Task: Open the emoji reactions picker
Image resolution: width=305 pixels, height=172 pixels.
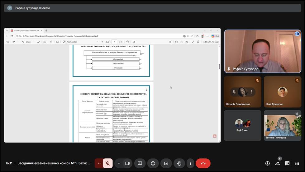Action: [x=153, y=163]
